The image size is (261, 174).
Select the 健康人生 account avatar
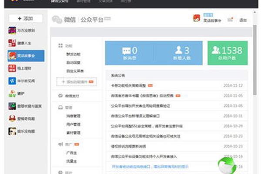click(12, 43)
